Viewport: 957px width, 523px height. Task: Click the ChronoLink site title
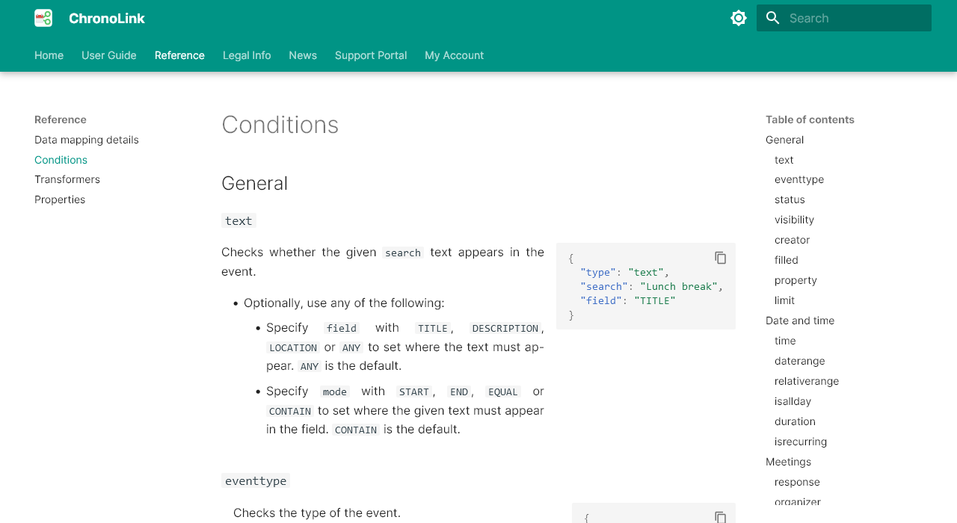click(107, 18)
